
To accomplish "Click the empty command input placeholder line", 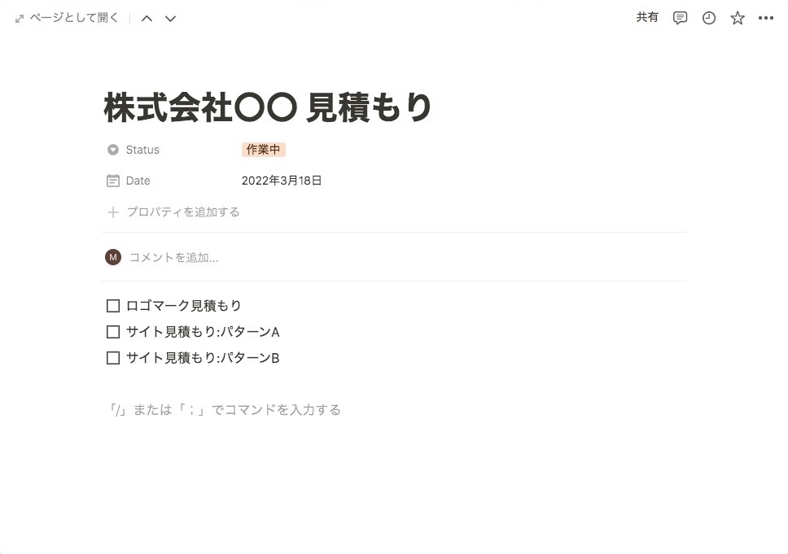I will 224,410.
